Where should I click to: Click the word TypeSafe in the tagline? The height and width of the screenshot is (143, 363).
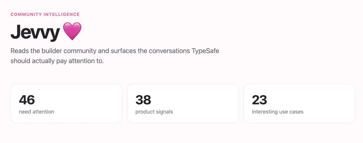(x=205, y=51)
